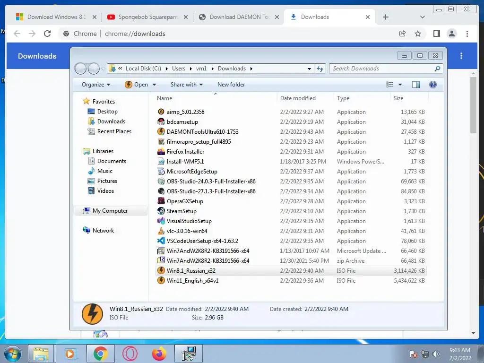Select Win7AndW2K8R2-KB3191566-x64 zip Archive file

291,261
